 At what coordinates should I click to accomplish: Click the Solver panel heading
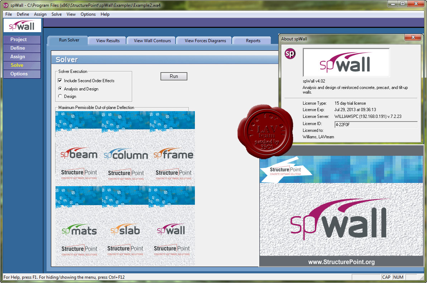tap(67, 60)
